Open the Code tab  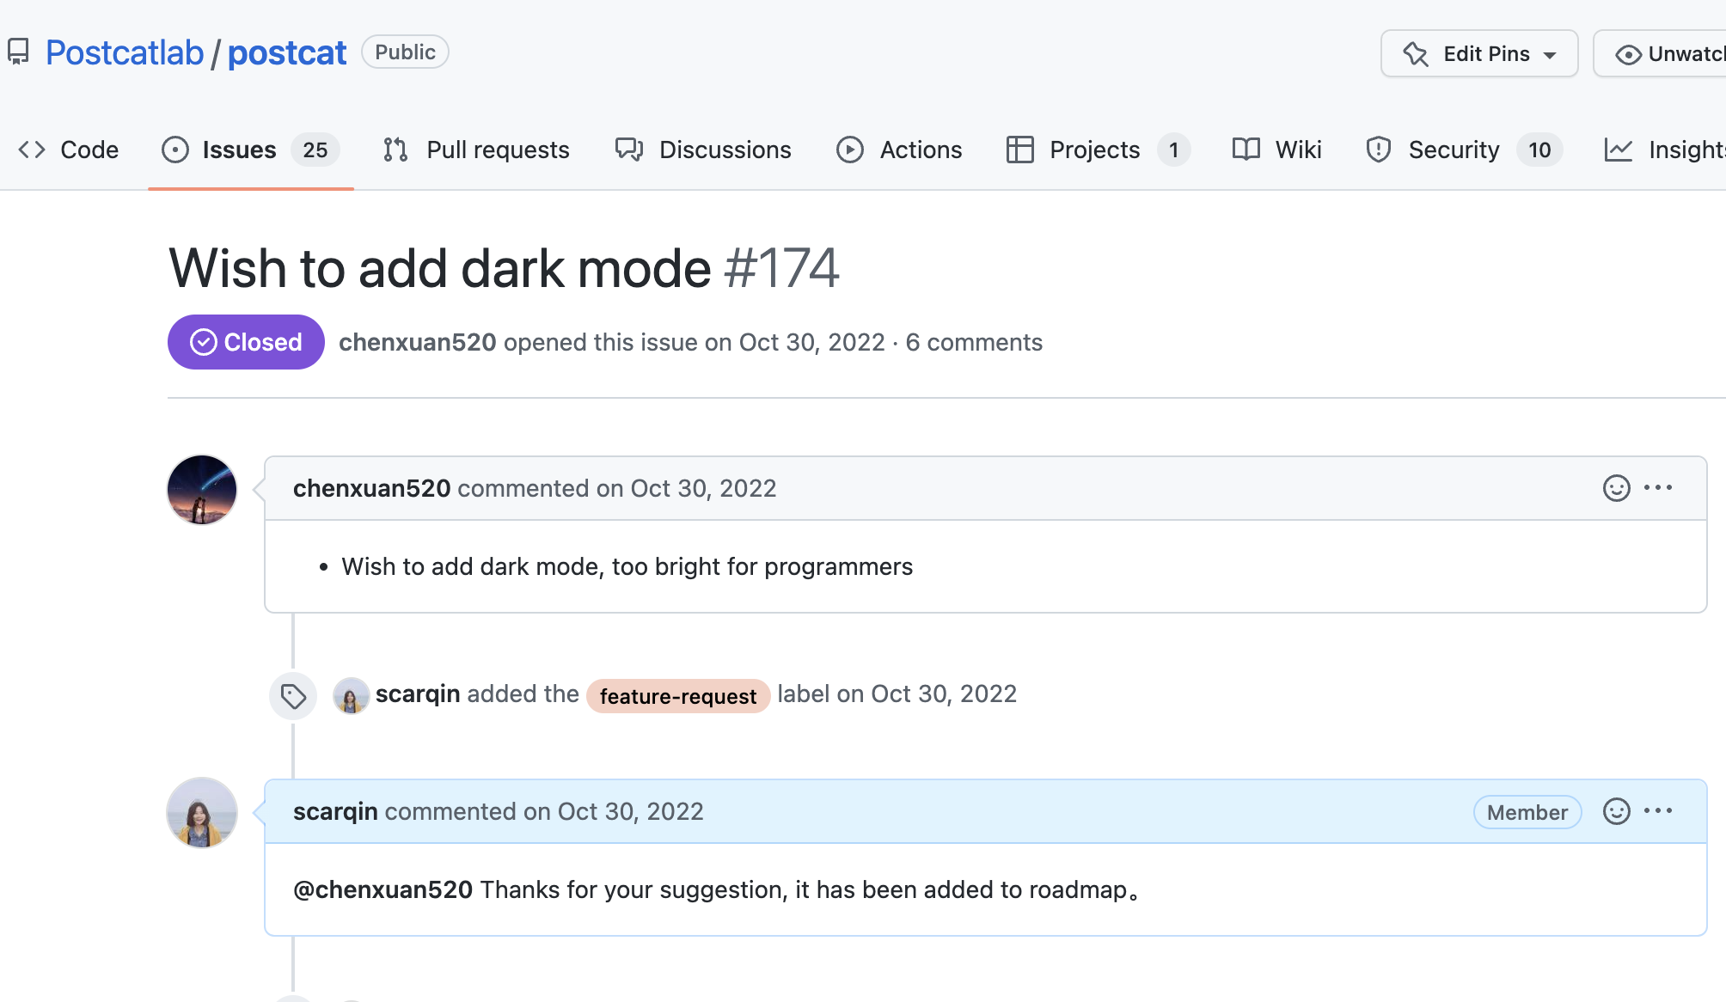point(69,150)
